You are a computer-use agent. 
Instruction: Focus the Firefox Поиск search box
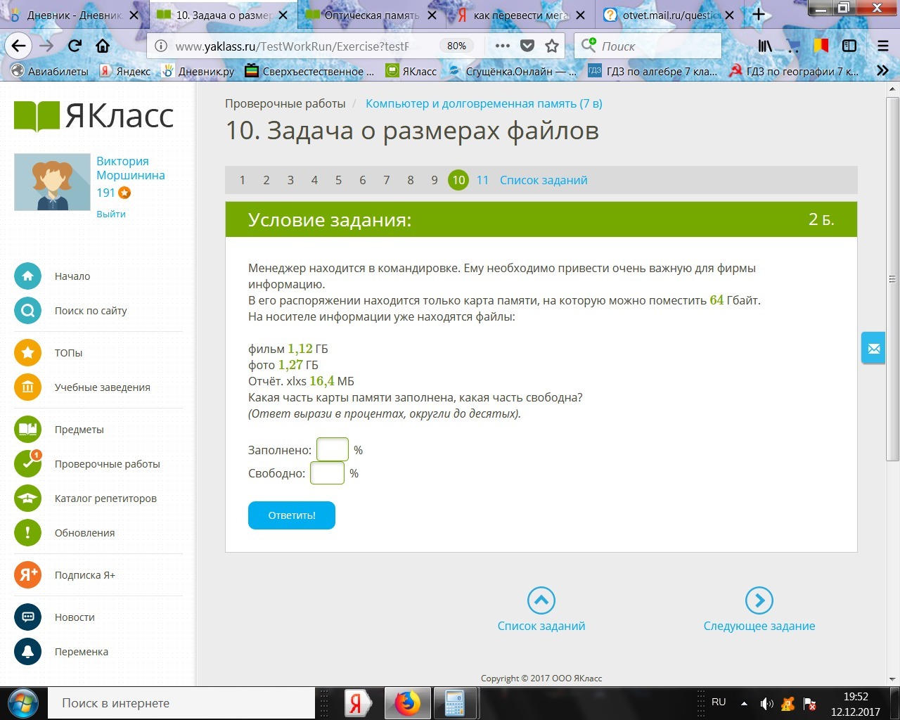(x=648, y=46)
